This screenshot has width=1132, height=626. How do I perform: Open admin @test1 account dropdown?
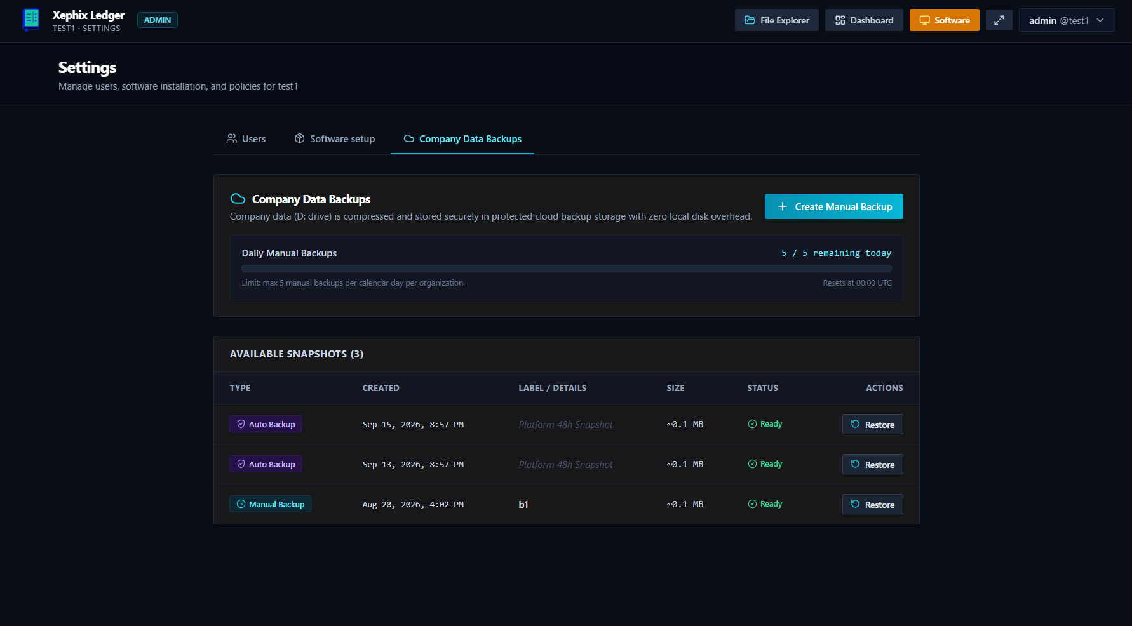coord(1067,20)
